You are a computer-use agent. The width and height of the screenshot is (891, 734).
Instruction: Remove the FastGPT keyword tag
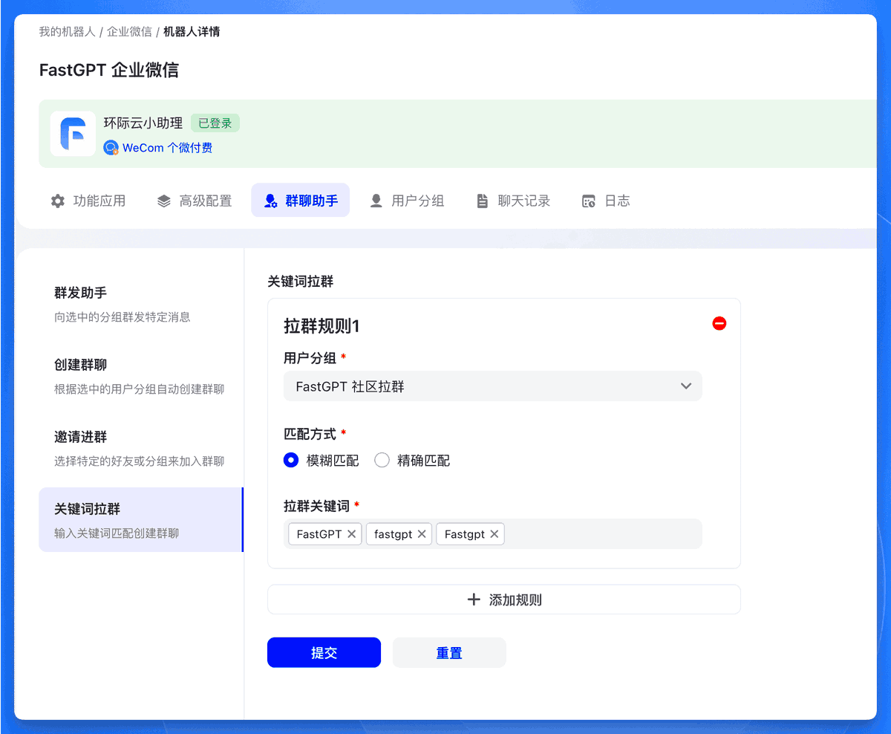click(352, 534)
